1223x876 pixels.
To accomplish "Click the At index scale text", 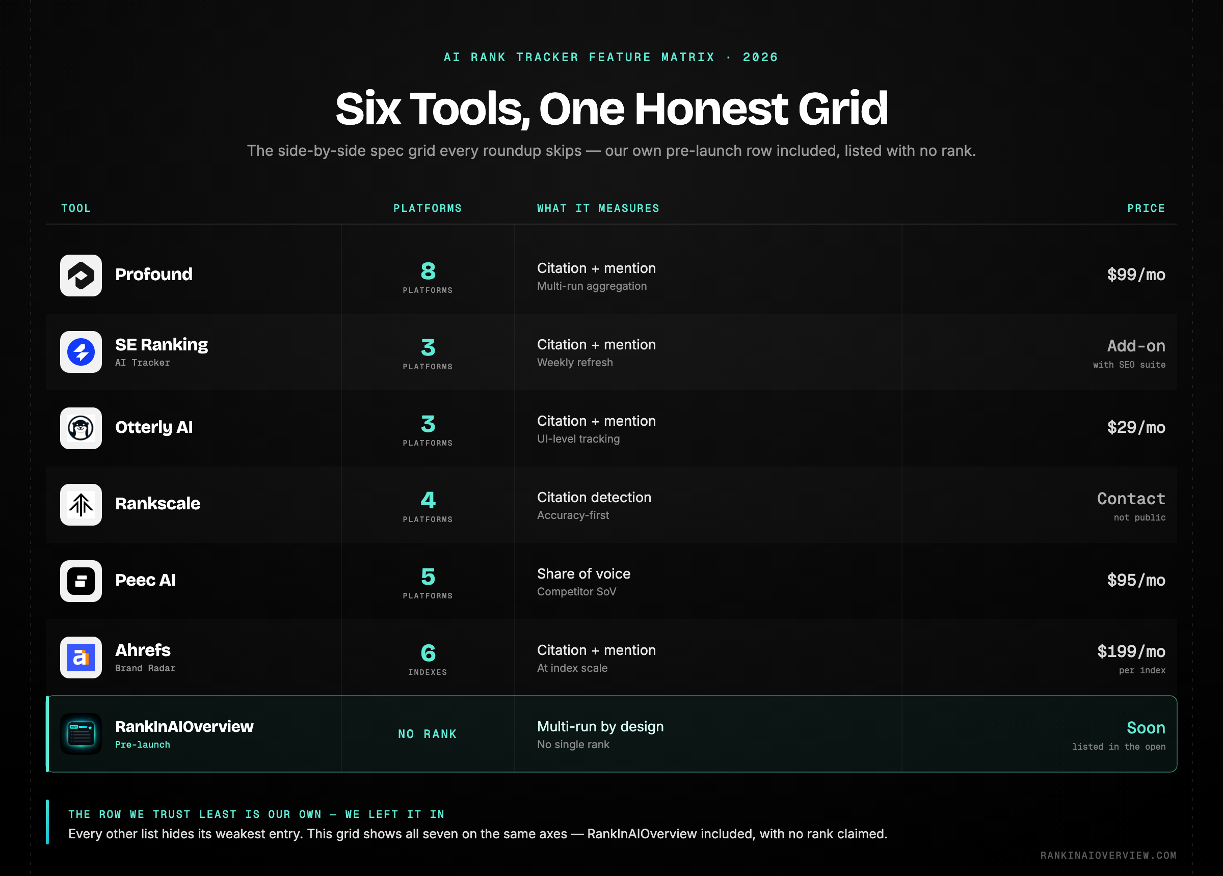I will [572, 668].
